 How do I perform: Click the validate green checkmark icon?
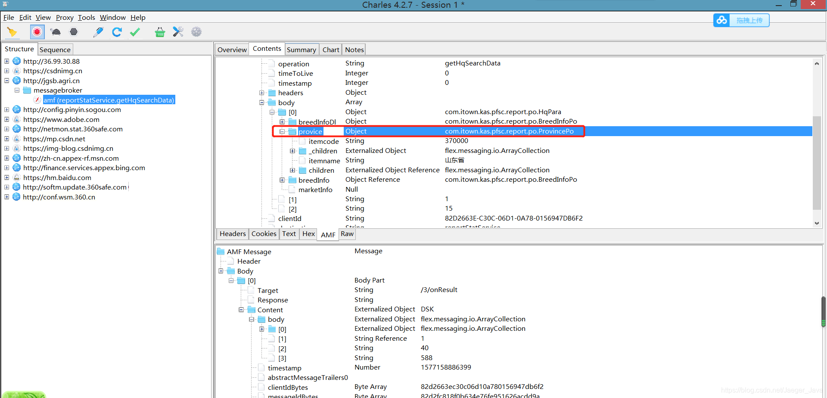(135, 32)
